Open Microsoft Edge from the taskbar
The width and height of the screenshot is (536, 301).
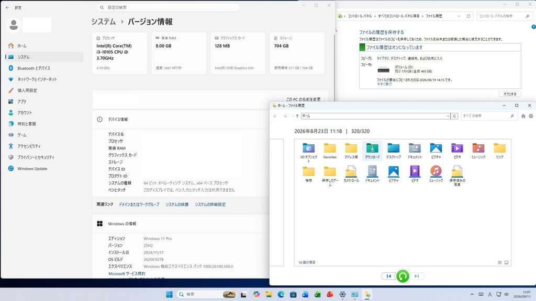pos(281,294)
